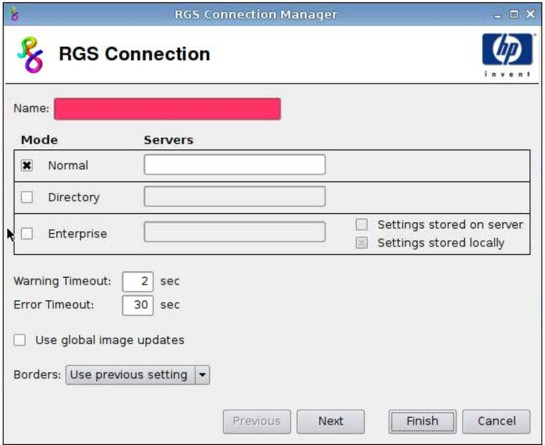
Task: Close the RGS Connection Manager window
Action: [530, 14]
